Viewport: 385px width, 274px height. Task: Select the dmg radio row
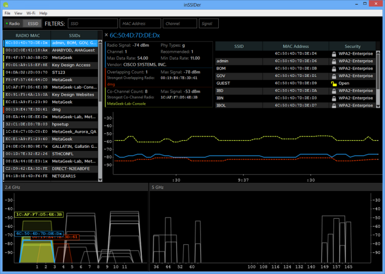[50, 109]
